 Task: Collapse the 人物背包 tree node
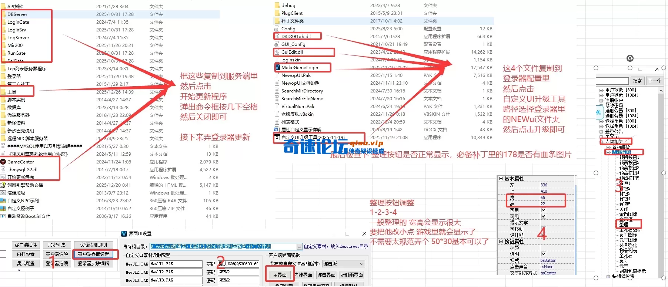(x=608, y=152)
